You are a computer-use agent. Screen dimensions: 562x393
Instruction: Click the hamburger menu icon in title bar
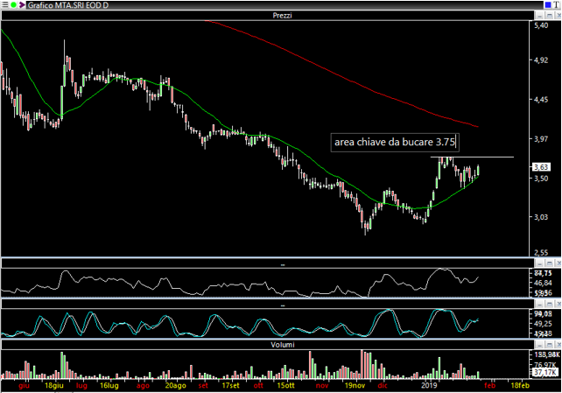click(5, 5)
